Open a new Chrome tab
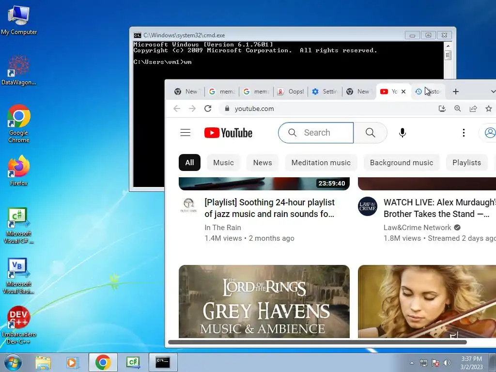496x372 pixels. coord(455,92)
